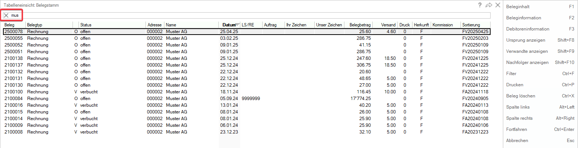
Task: Click Belegbetrag value 116.45
Action: [x=363, y=92]
